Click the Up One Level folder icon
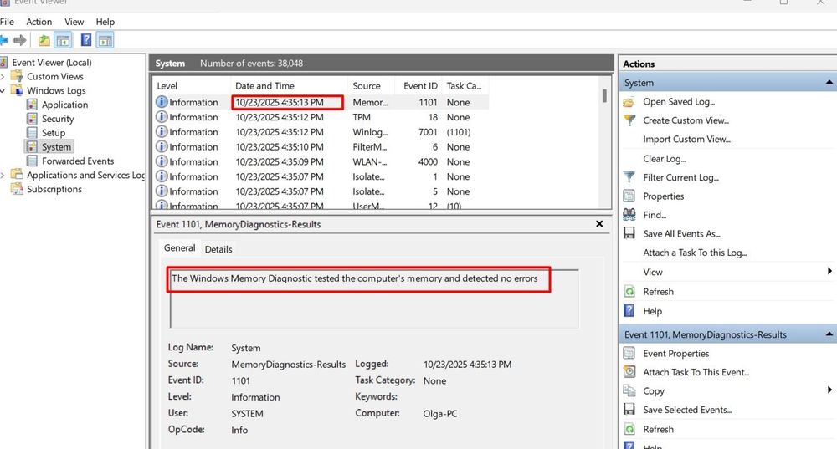 coord(44,40)
